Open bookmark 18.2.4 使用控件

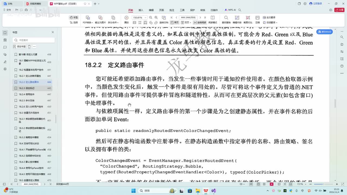pos(33,94)
